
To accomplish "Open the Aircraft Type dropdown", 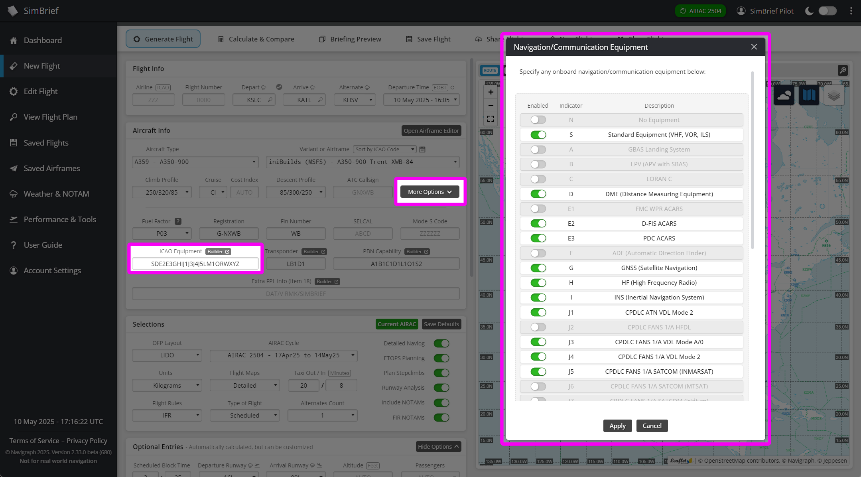I will pos(195,162).
